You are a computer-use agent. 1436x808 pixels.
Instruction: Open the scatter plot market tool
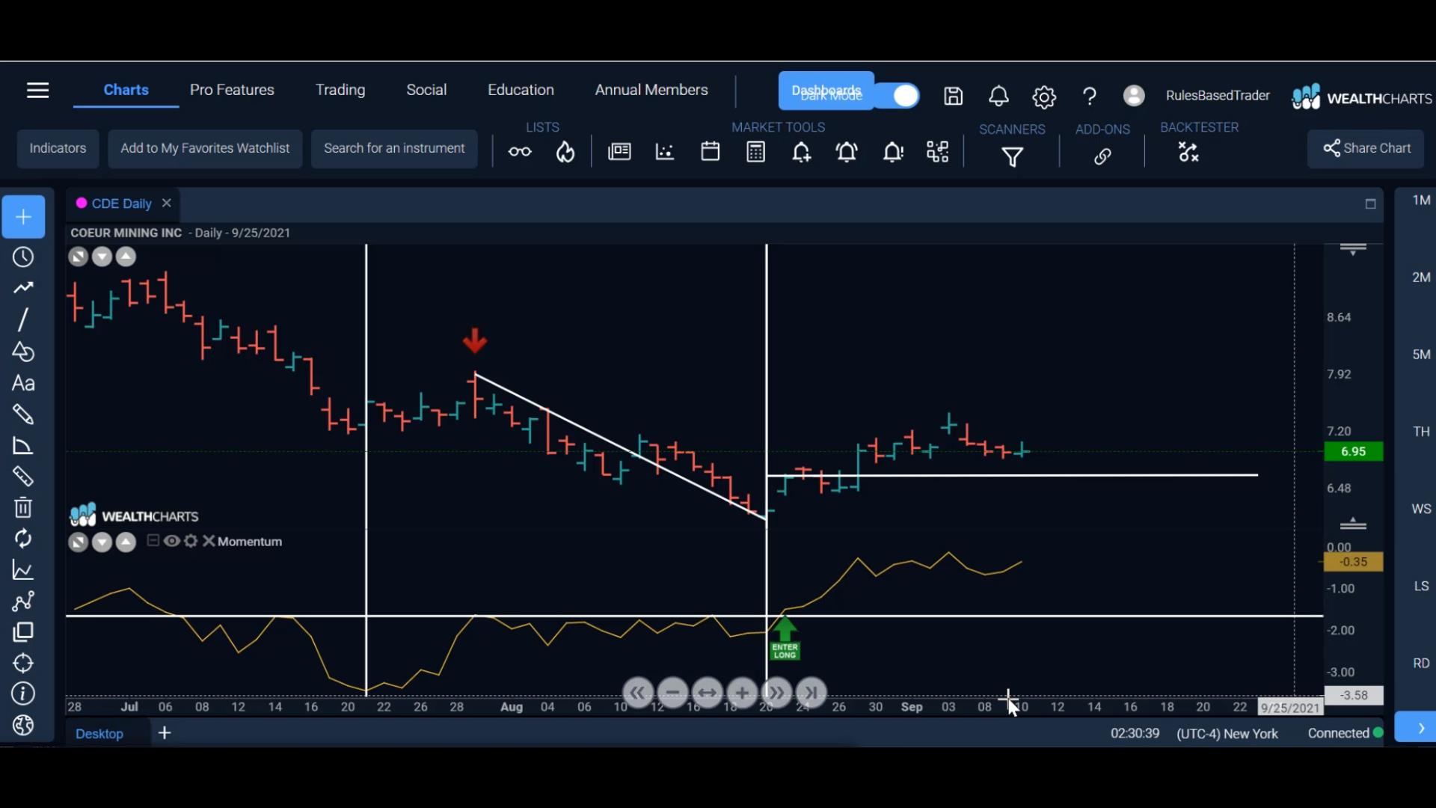[x=664, y=152]
